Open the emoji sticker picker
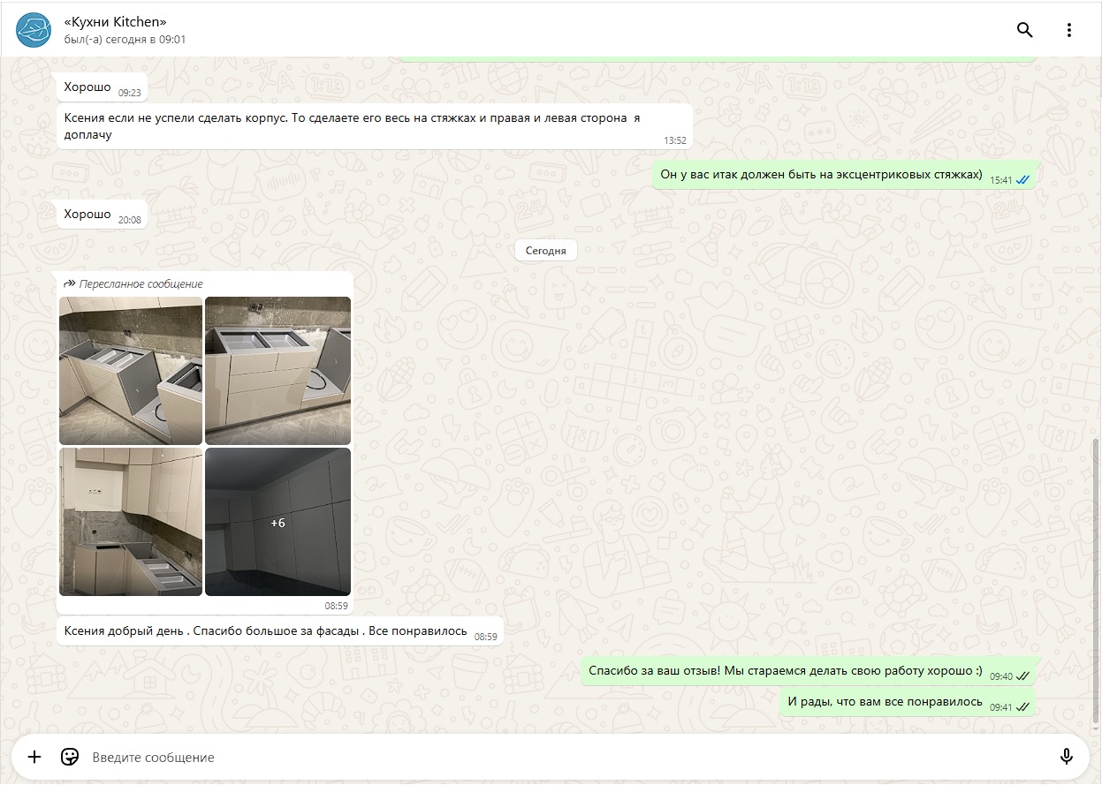 (x=70, y=757)
